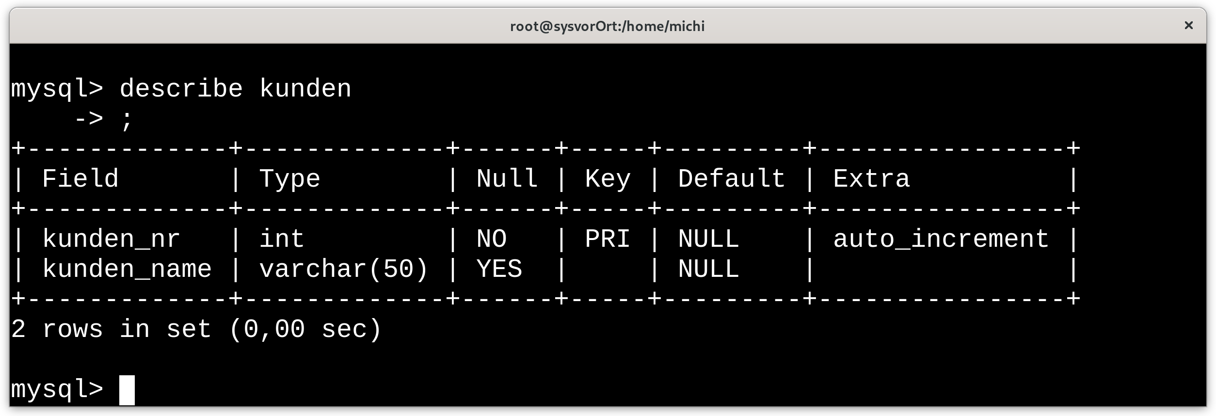Click the 'YES' null value

click(499, 269)
